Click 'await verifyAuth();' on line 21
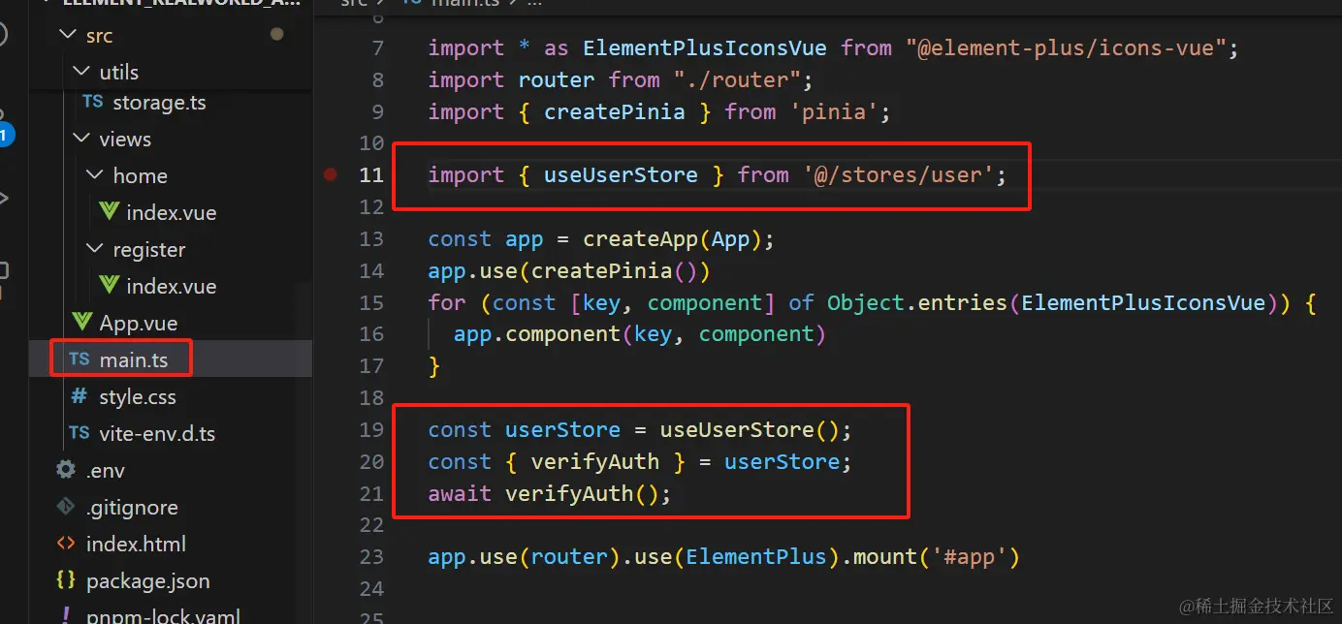The image size is (1342, 624). point(550,493)
